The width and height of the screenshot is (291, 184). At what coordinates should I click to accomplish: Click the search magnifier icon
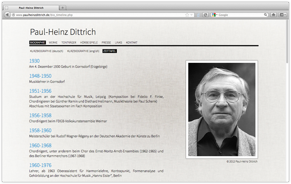coord(265,15)
